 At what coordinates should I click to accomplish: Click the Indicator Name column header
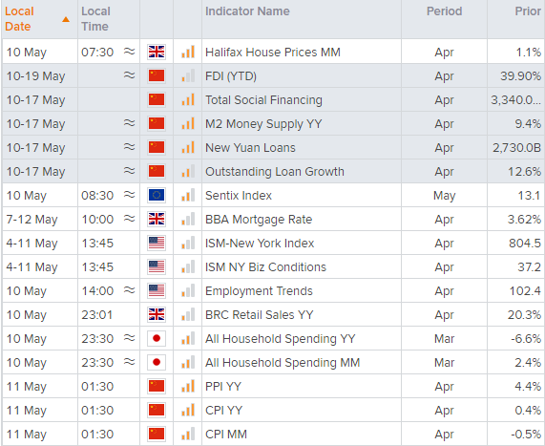tap(247, 11)
